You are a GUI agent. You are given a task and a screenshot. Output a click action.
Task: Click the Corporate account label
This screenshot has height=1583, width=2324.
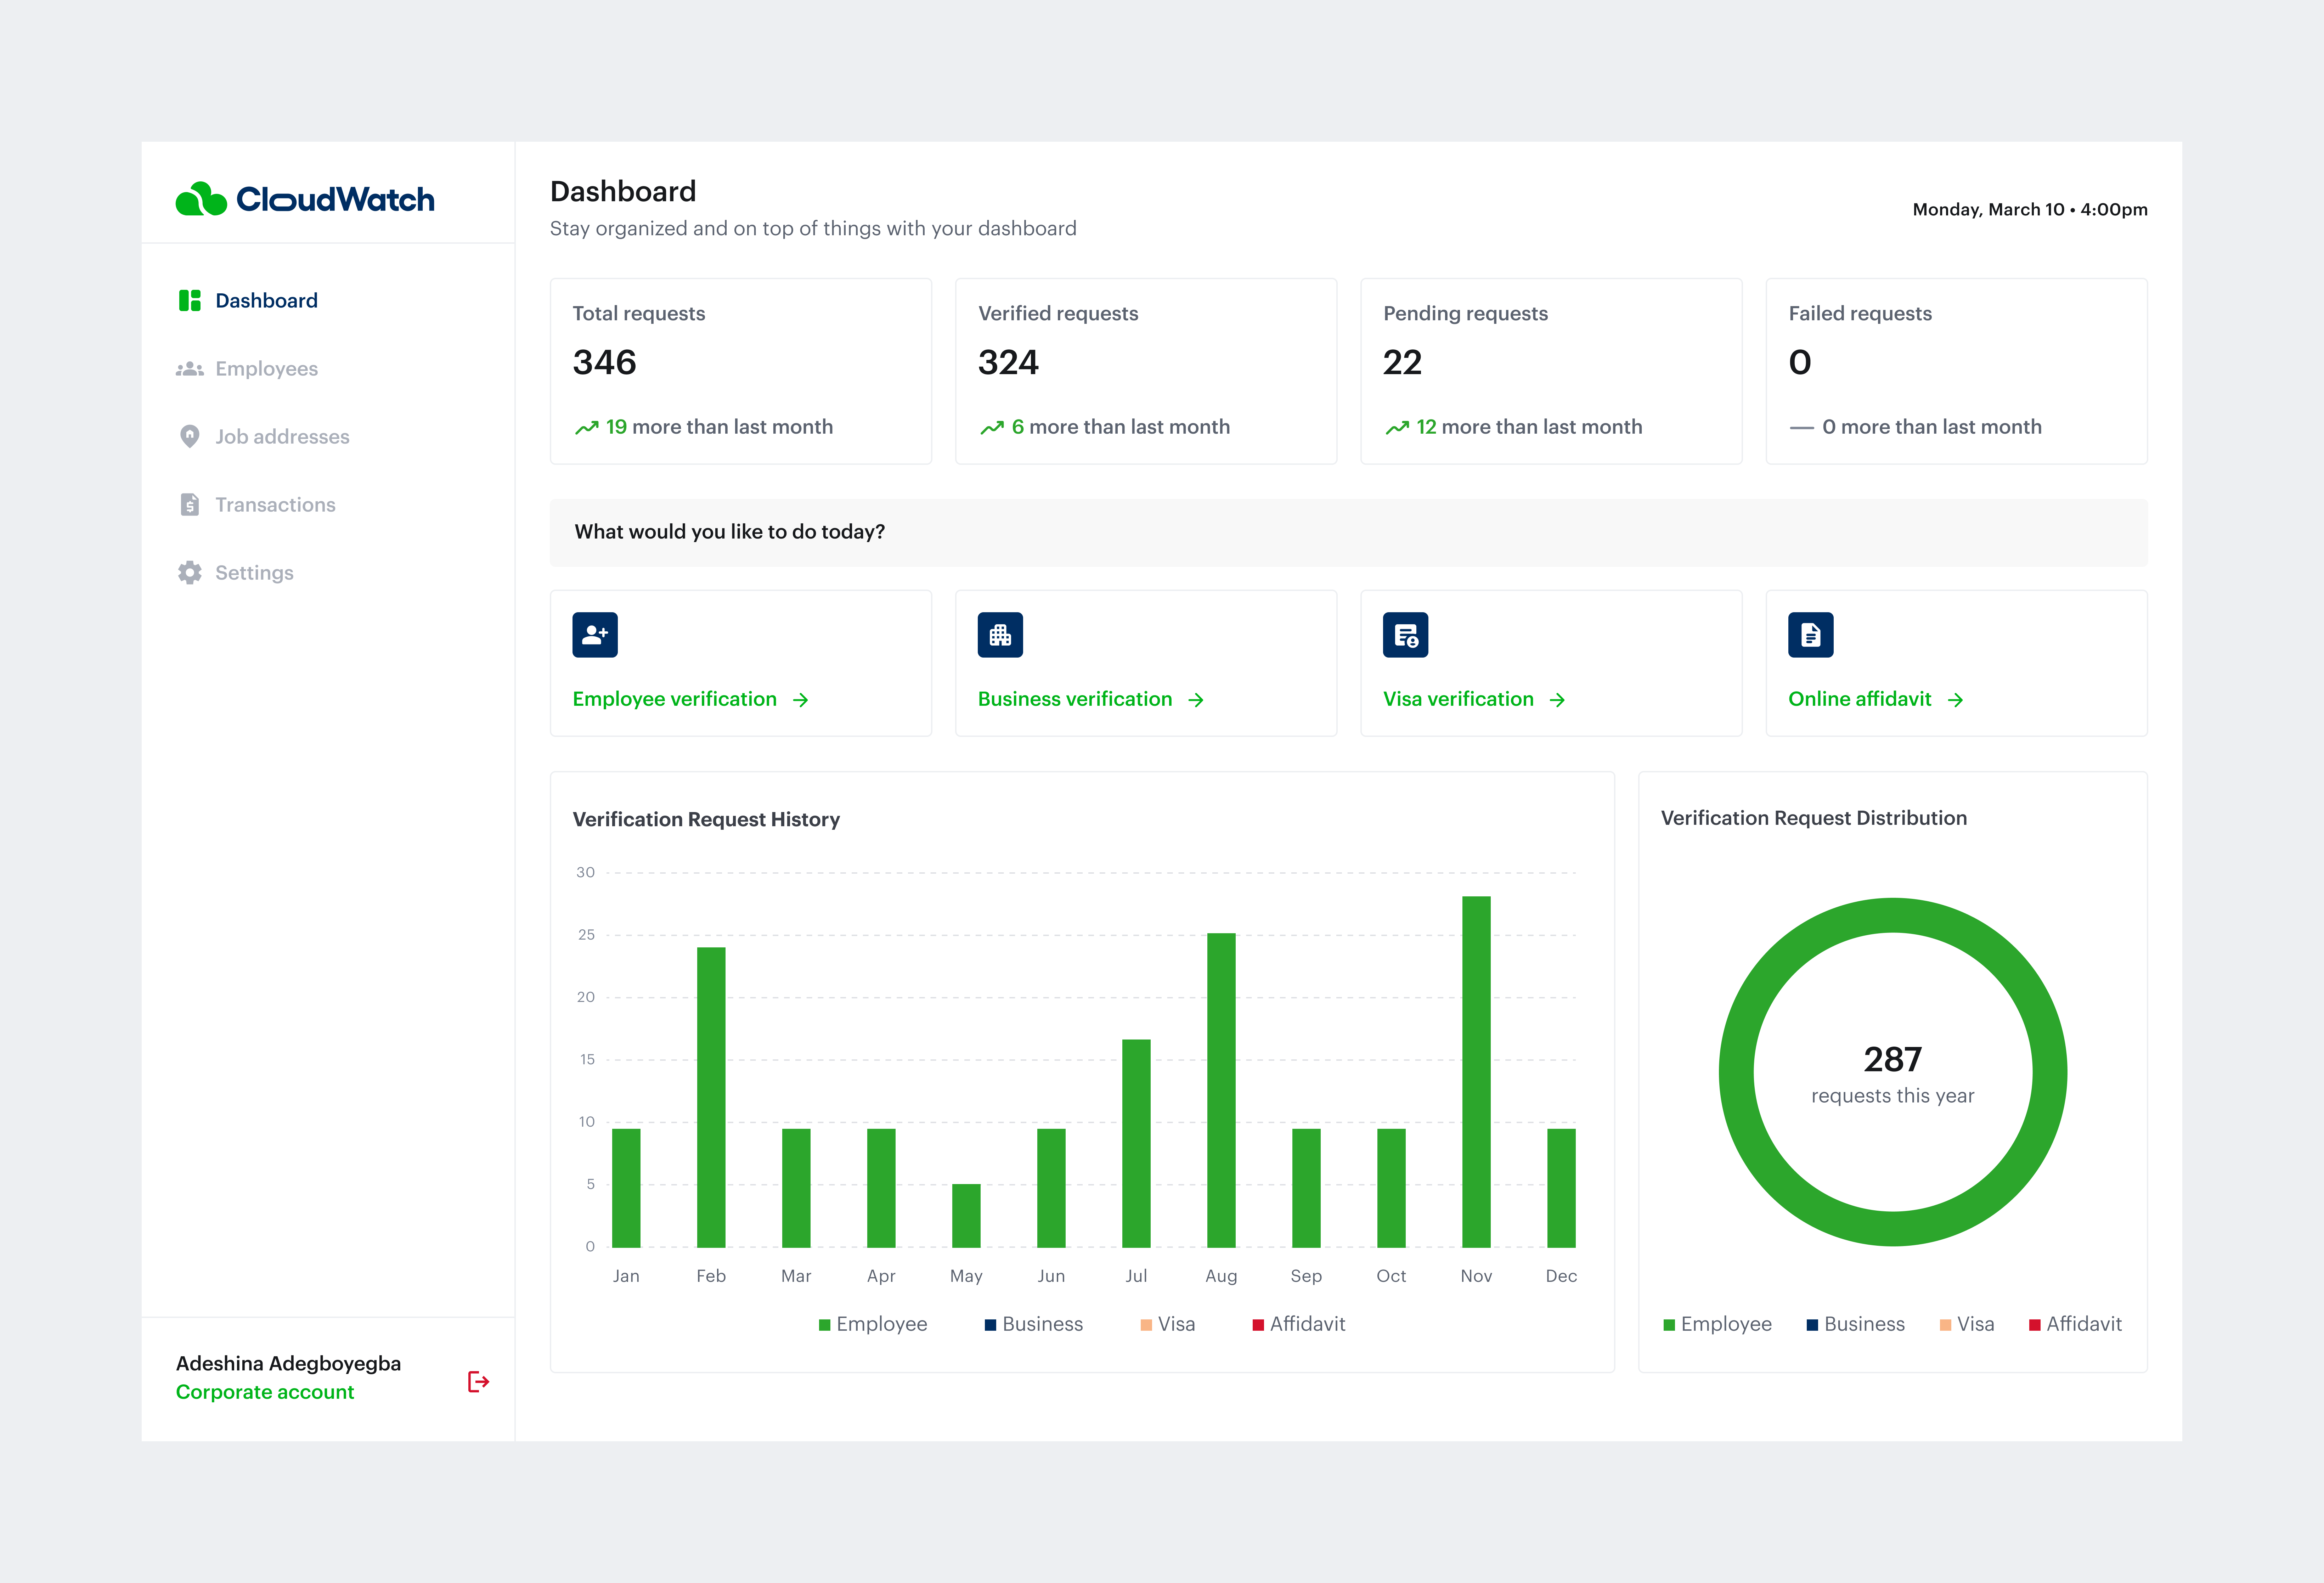265,1392
